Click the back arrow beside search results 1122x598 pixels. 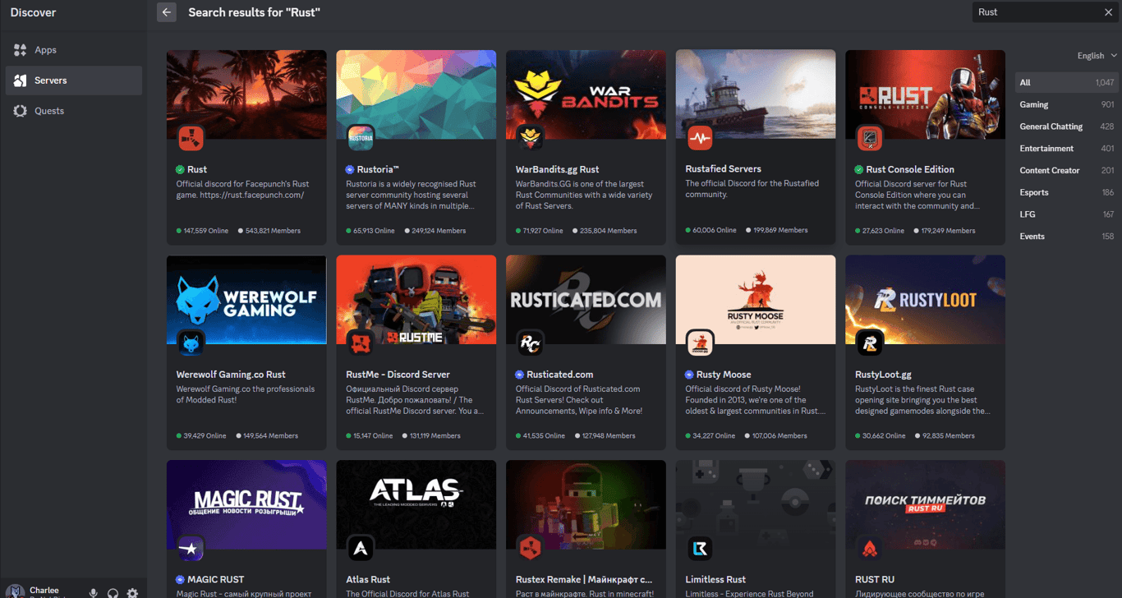pyautogui.click(x=167, y=12)
